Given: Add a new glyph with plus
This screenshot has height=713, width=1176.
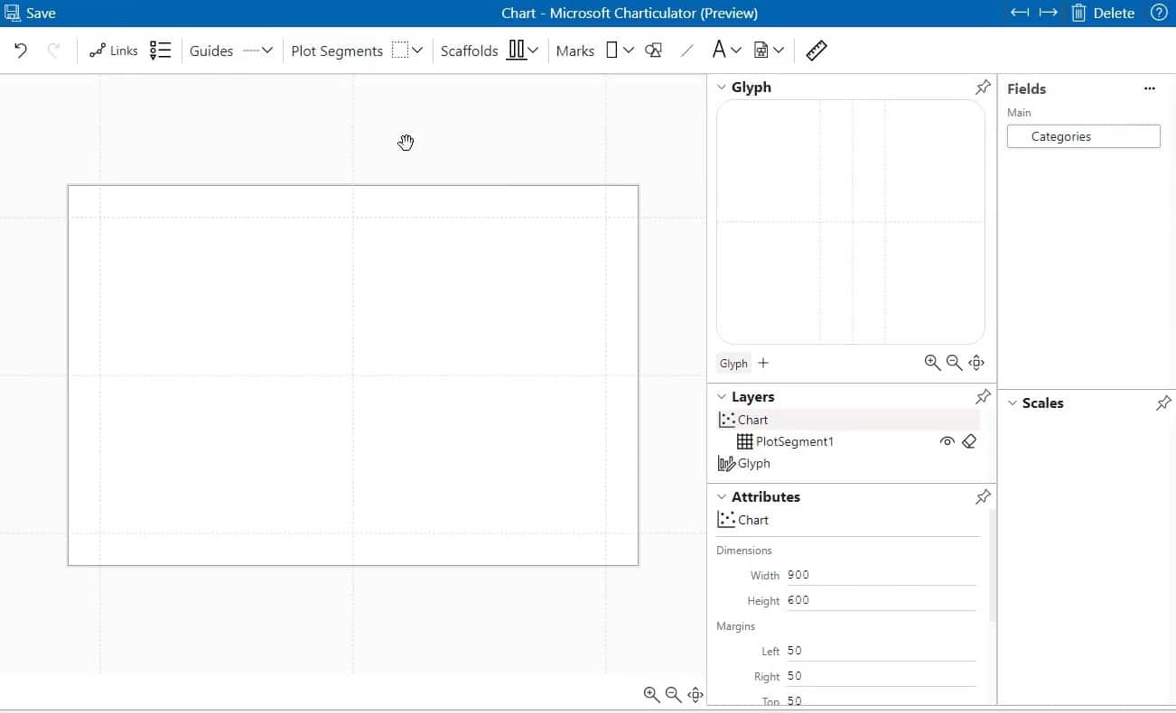Looking at the screenshot, I should [x=763, y=363].
